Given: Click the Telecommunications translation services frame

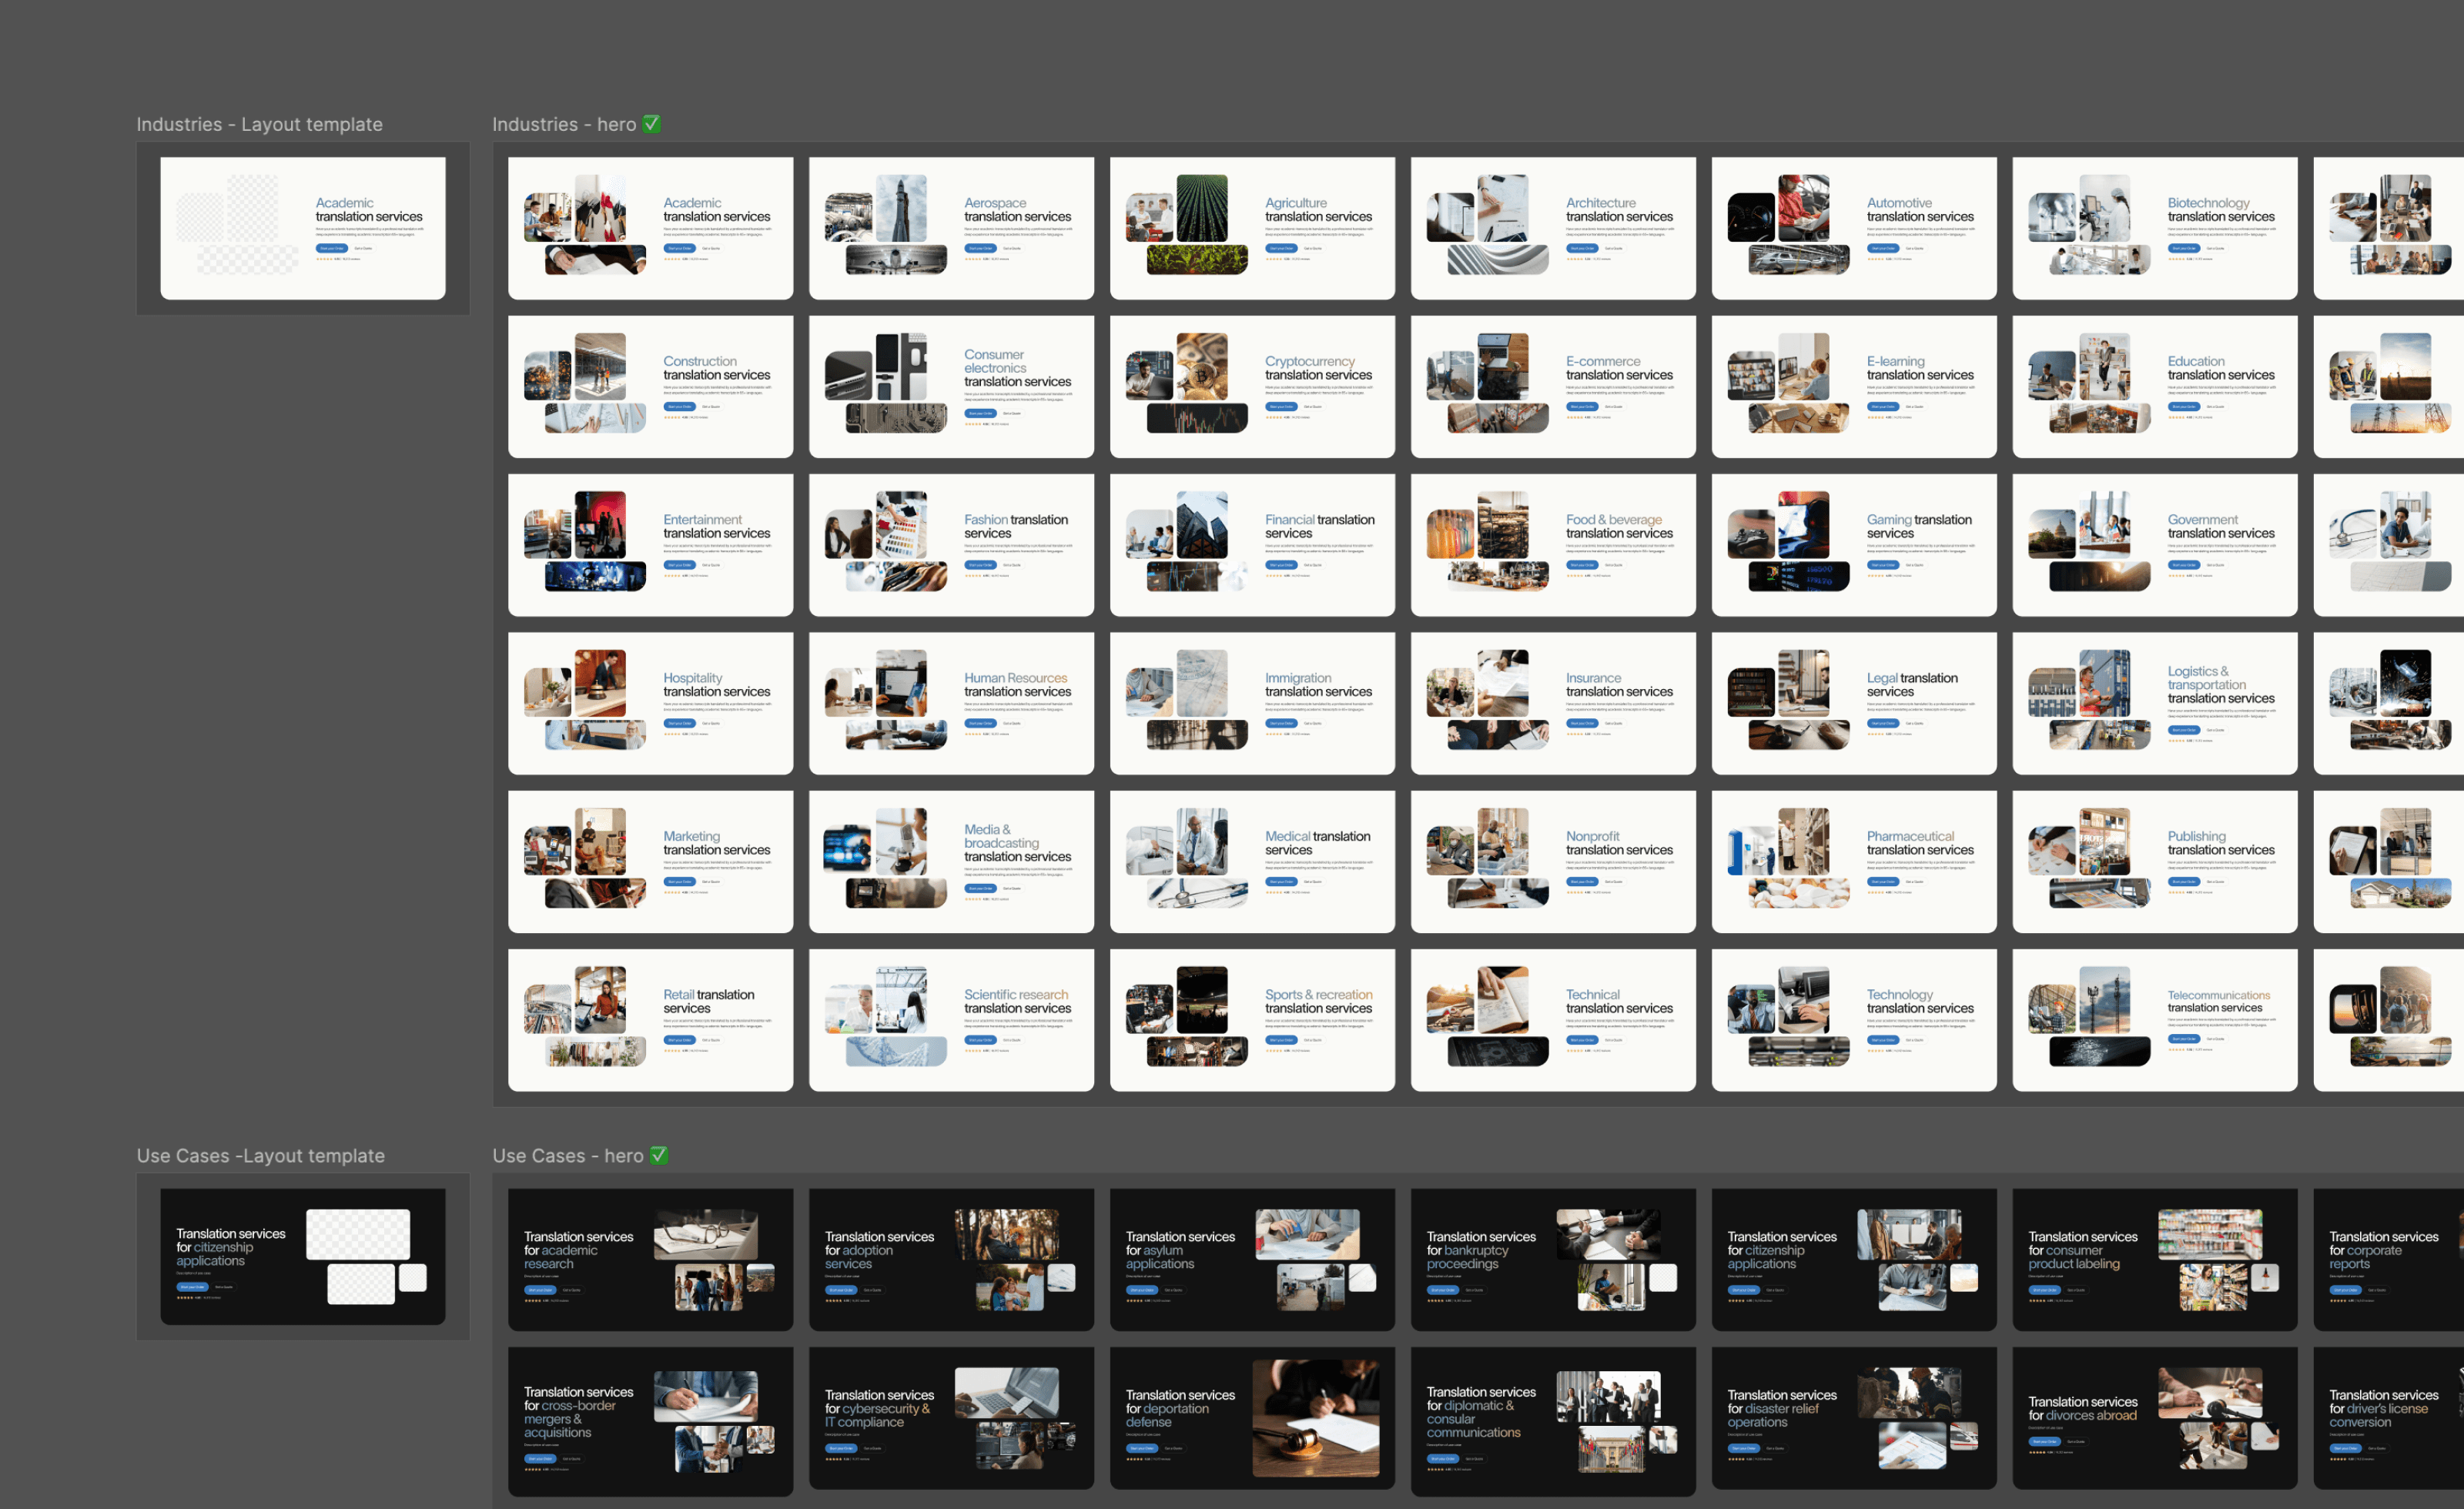Looking at the screenshot, I should click(x=2155, y=1020).
